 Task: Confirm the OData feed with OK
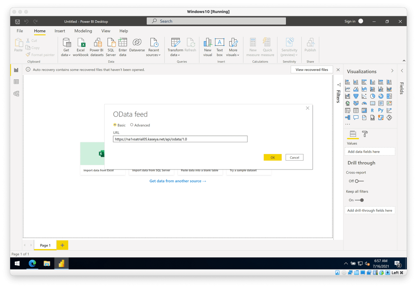pos(272,157)
